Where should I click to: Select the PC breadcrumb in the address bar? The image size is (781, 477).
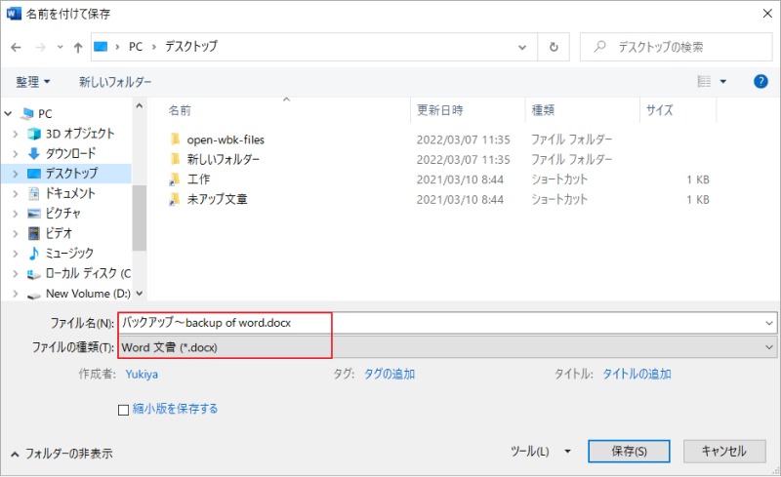(x=136, y=47)
